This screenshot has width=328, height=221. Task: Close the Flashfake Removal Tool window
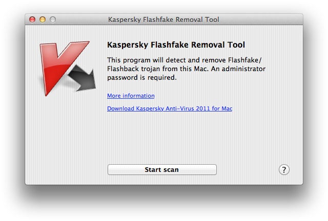(32, 19)
